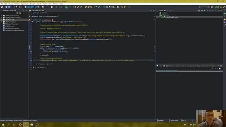226x127 pixels.
Task: Click into the Quick Access field
Action: click(204, 7)
